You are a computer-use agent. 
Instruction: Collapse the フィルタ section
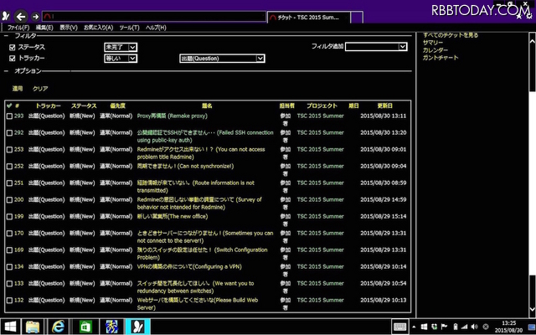click(x=6, y=35)
